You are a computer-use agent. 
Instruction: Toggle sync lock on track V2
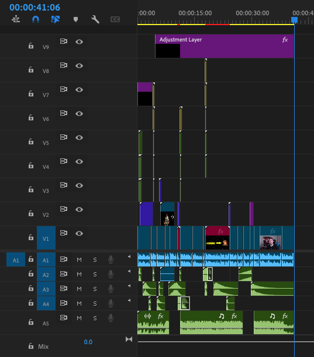64,209
